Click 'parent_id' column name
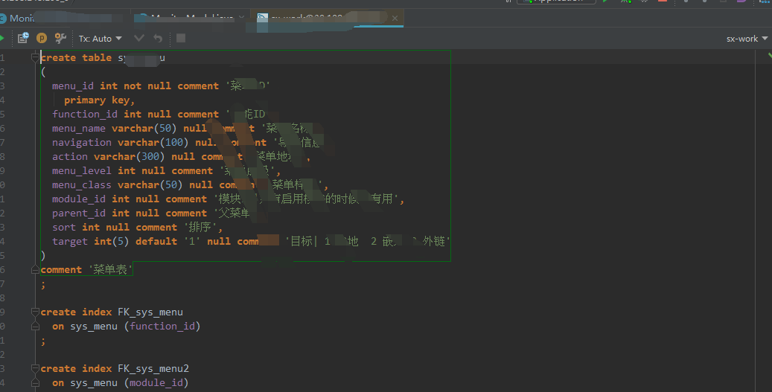 coord(79,213)
